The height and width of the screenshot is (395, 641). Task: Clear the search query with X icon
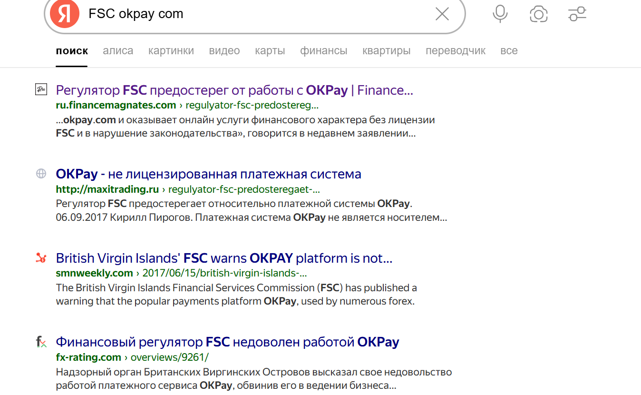tap(442, 14)
